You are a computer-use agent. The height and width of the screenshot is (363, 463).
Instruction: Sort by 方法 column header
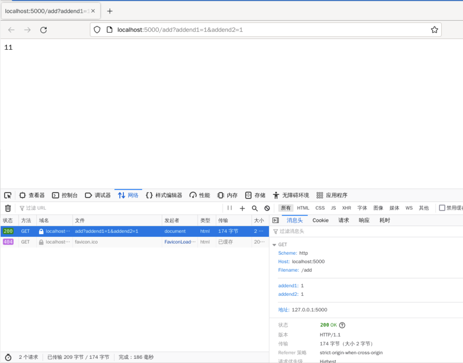coord(27,220)
